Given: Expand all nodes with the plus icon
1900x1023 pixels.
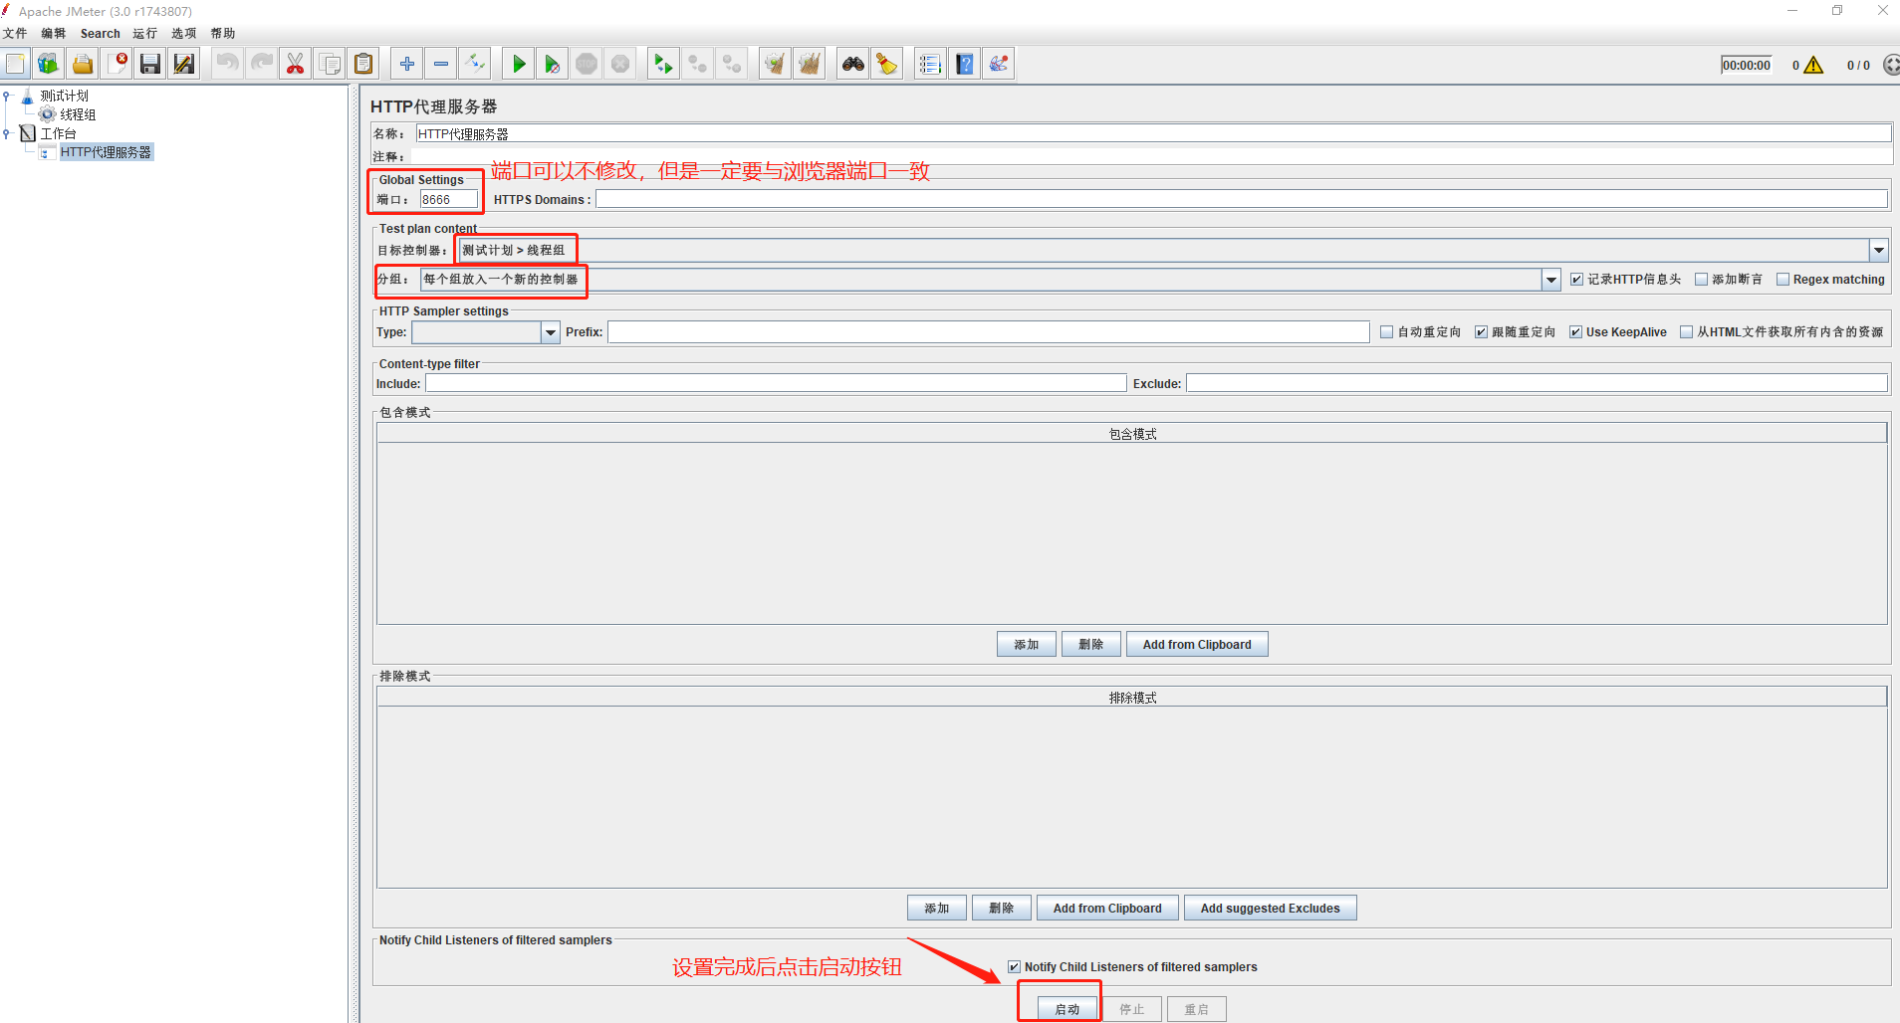Looking at the screenshot, I should pos(406,65).
